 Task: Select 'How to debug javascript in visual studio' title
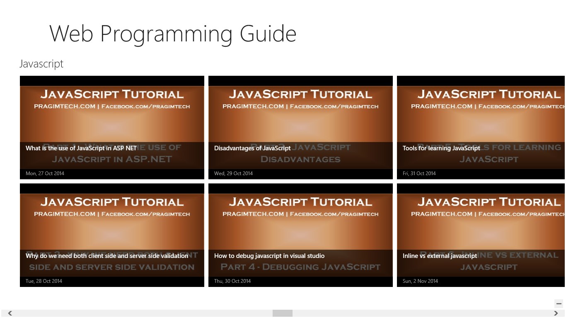coord(269,256)
